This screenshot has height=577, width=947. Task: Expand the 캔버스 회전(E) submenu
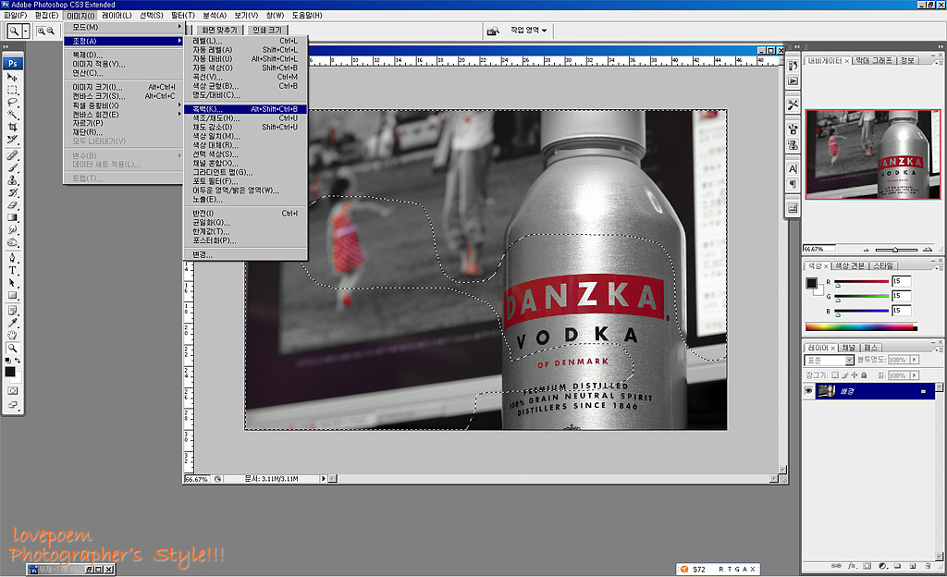point(123,115)
